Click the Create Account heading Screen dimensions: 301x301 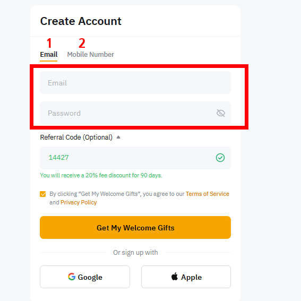(x=81, y=21)
